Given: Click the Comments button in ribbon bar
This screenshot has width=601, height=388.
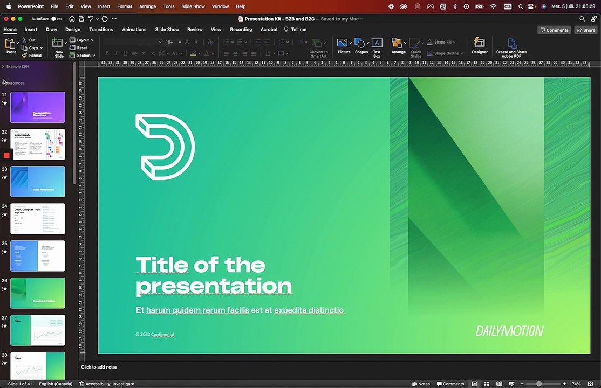Looking at the screenshot, I should coord(554,30).
